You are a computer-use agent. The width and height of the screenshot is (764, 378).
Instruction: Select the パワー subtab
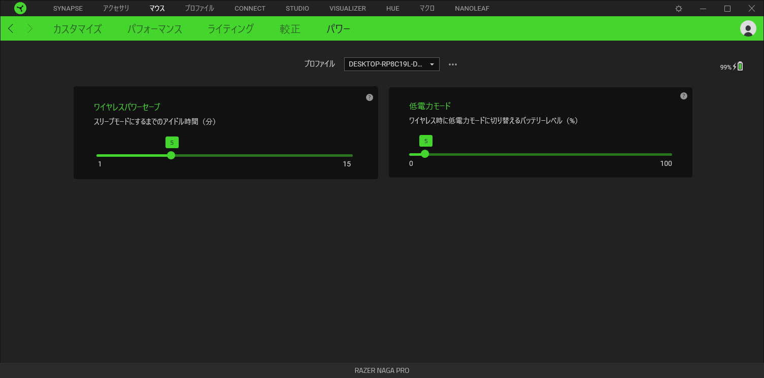pyautogui.click(x=338, y=29)
